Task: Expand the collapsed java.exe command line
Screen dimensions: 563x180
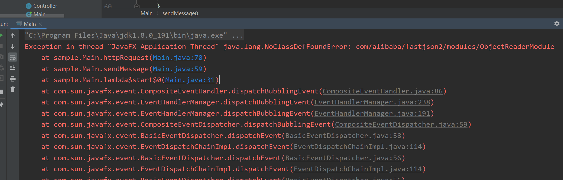Action: [134, 35]
